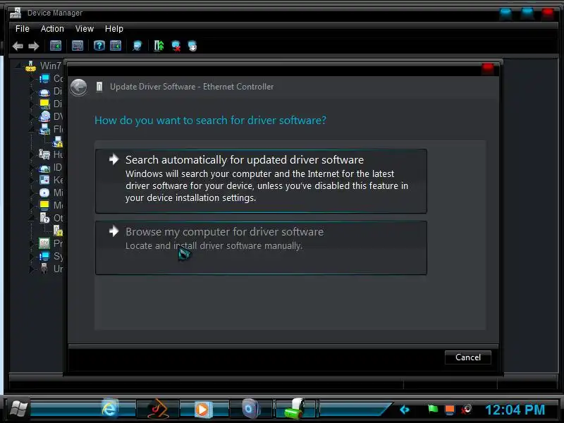The image size is (564, 423).
Task: Close the Update Driver Software dialog
Action: pyautogui.click(x=488, y=68)
